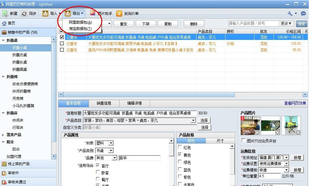Viewport: 309px width, 186px height.
Task: Select the 月亮椅 tree item
Action: tap(18, 99)
